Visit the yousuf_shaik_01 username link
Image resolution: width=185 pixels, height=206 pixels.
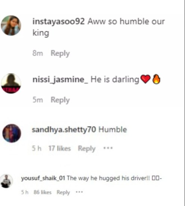click(43, 178)
